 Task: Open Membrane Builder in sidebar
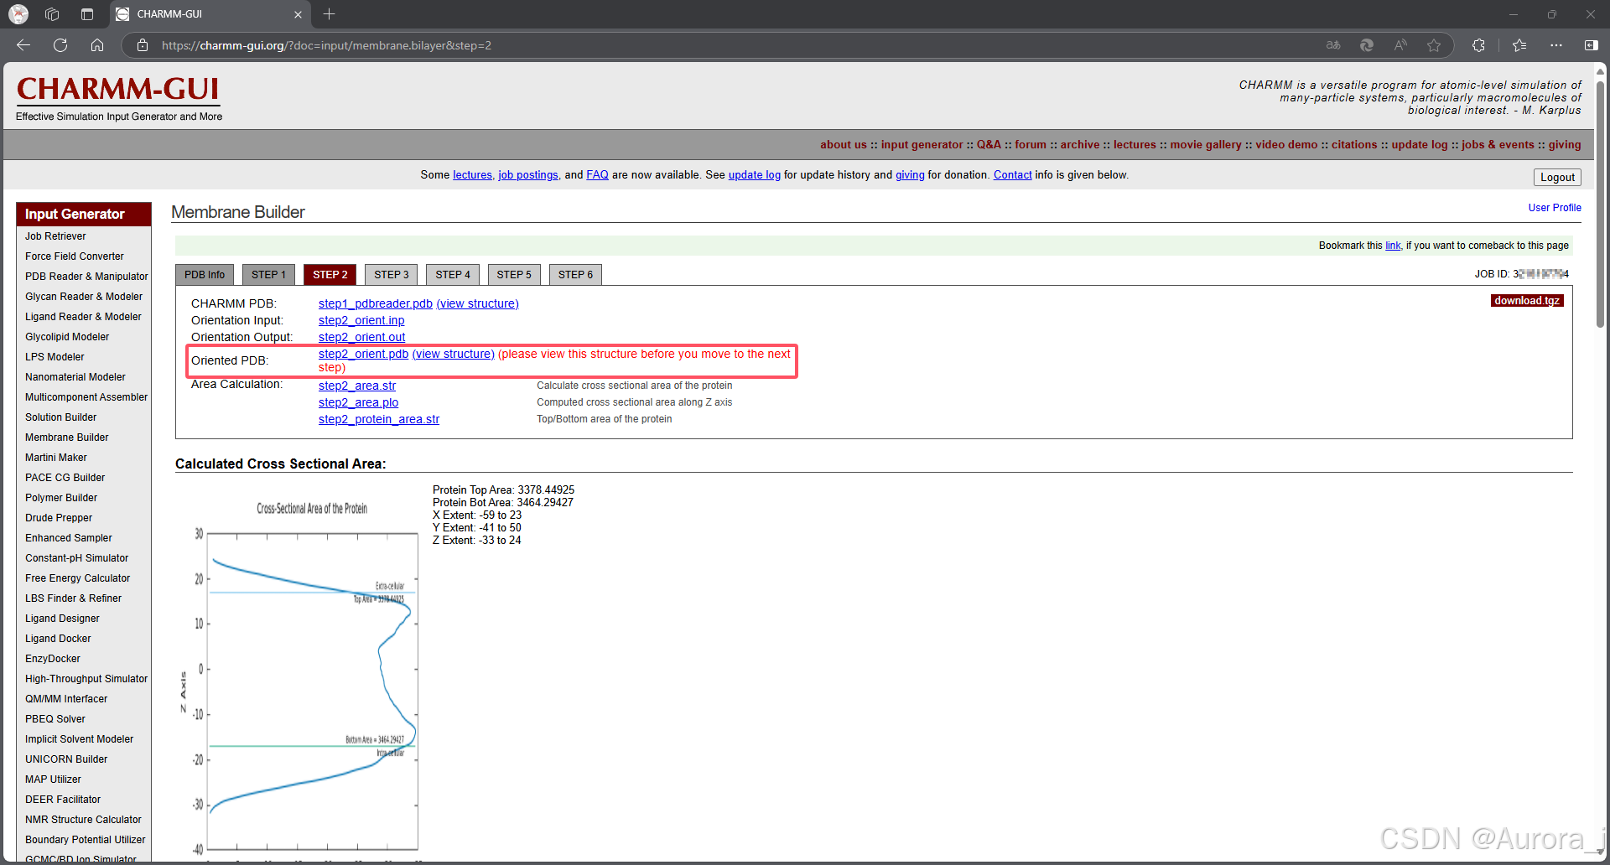click(67, 438)
